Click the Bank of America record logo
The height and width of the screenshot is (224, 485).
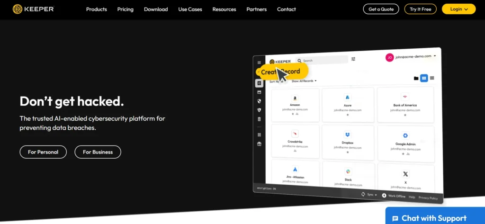click(405, 97)
